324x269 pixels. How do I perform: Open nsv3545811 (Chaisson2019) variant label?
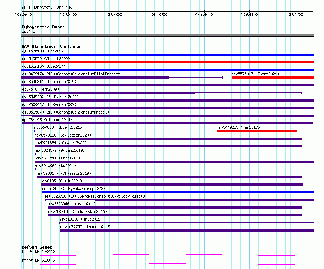49,82
